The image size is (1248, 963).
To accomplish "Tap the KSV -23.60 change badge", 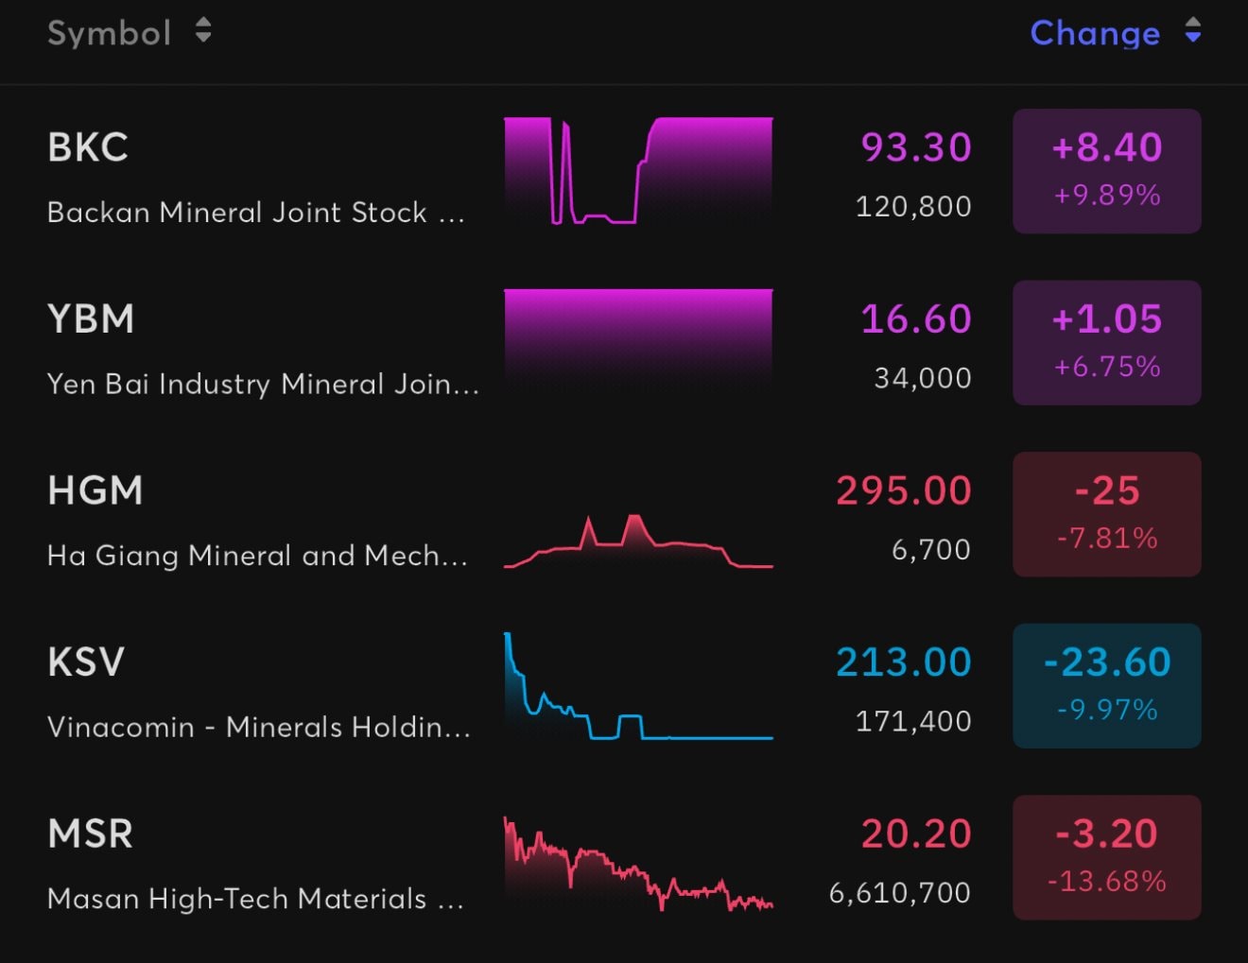I will [x=1107, y=686].
